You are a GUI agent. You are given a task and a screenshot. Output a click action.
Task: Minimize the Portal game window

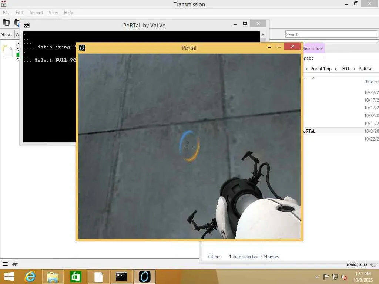click(x=269, y=47)
